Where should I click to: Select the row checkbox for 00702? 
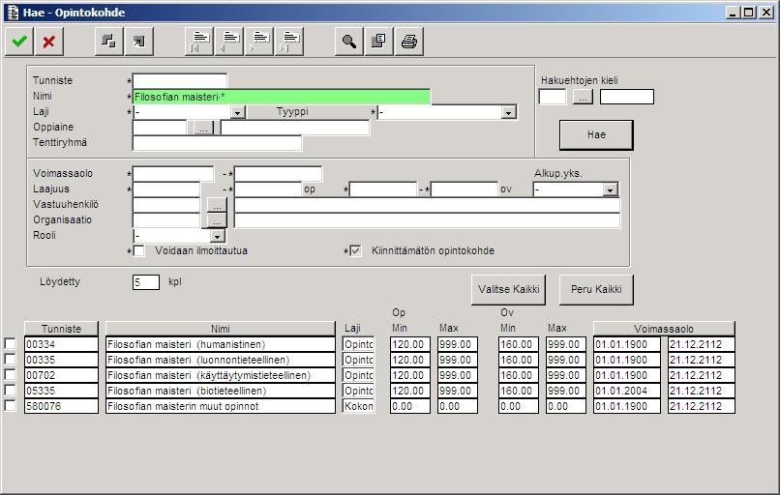[10, 375]
